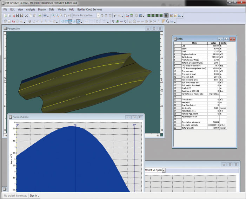Open the dropdown arrow beside Sign in

pyautogui.click(x=39, y=196)
